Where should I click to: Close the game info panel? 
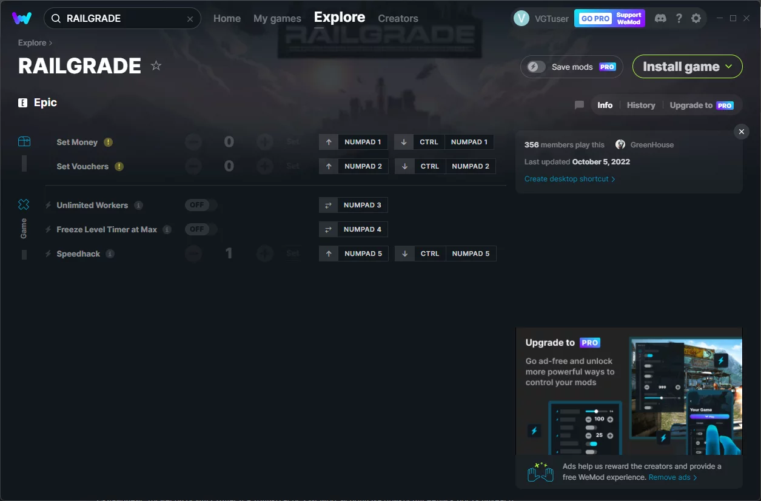pyautogui.click(x=741, y=132)
